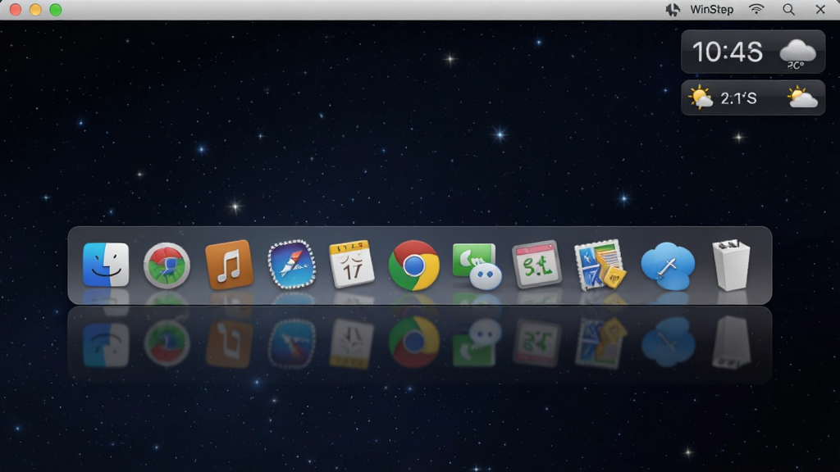Open the gray S.t window icon
This screenshot has height=472, width=840.
pos(536,265)
